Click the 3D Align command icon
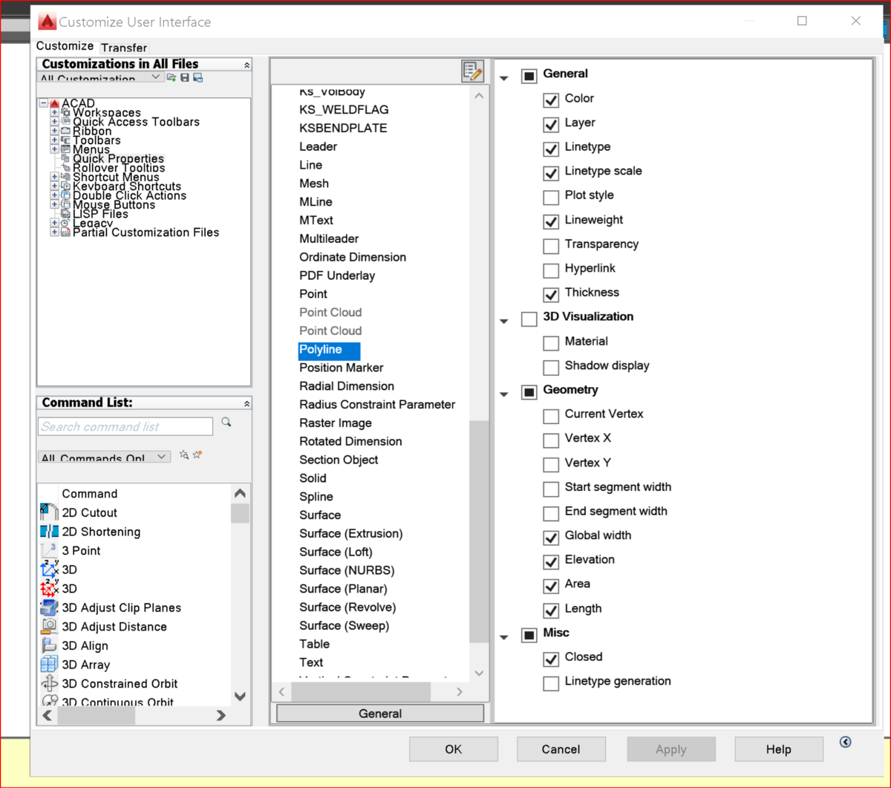891x788 pixels. pos(49,645)
